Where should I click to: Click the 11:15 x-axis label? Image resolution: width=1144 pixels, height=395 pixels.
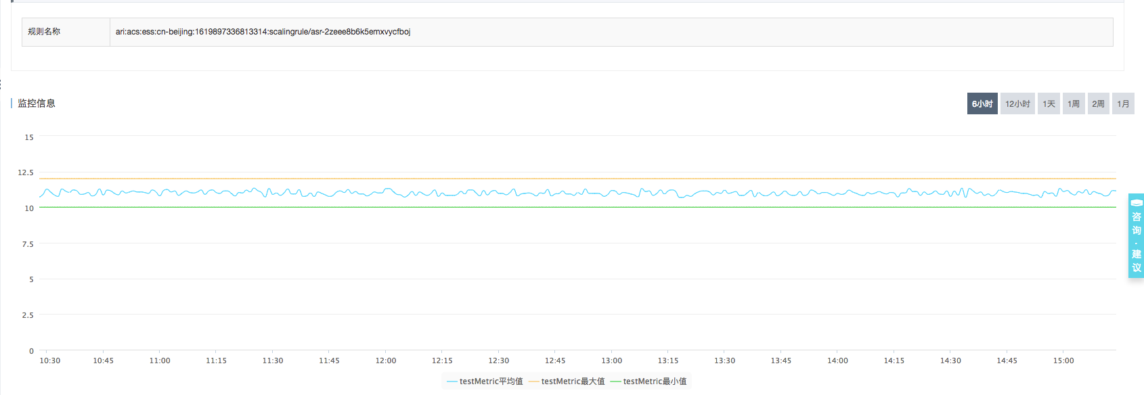point(217,361)
